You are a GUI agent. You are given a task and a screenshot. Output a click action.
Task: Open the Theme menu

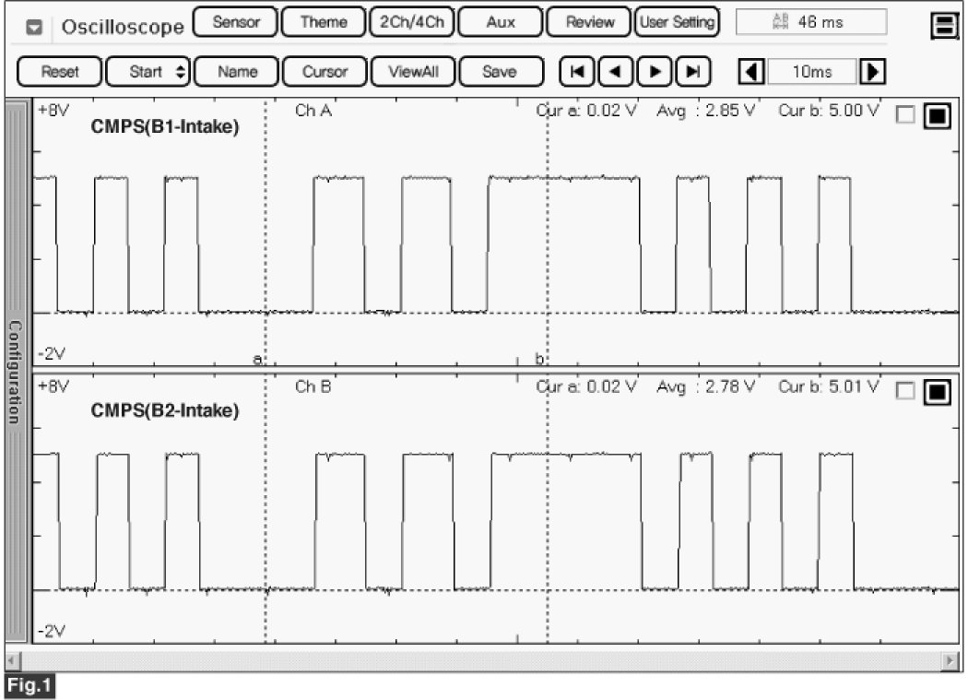323,22
